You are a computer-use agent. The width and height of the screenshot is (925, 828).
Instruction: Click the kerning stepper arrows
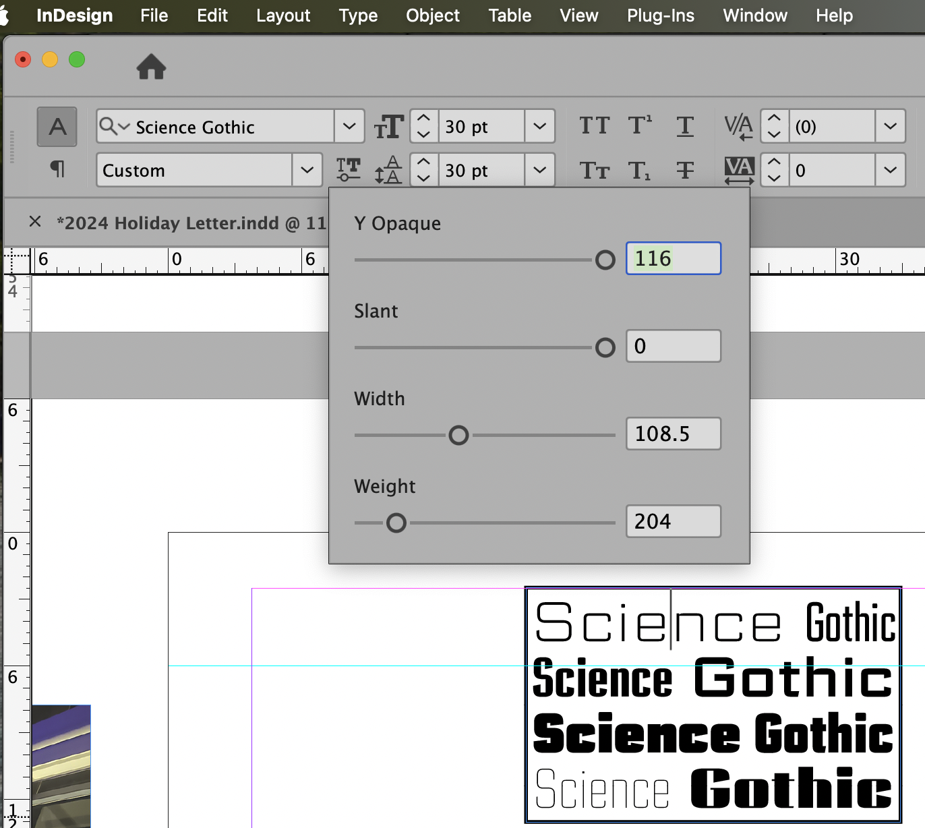[x=775, y=126]
